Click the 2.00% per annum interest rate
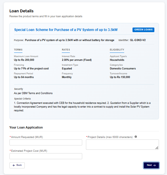This screenshot has width=167, height=175. (77, 60)
